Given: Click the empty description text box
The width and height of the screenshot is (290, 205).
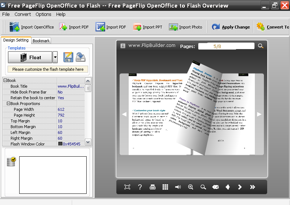Looking at the screenshot, I should coord(53,175).
